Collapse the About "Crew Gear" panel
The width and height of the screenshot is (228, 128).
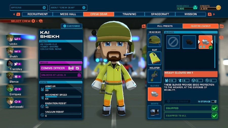pos(84,8)
